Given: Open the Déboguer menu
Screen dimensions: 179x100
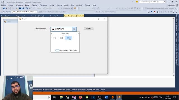Looking at the screenshot, I should (x=43, y=5).
